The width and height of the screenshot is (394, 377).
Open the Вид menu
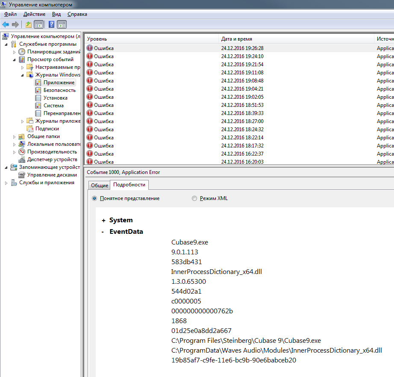(x=56, y=14)
